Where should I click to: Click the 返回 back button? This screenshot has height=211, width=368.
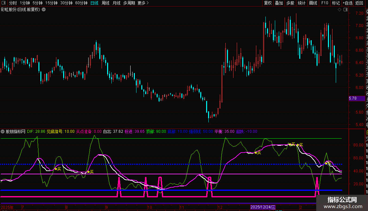(x=359, y=3)
